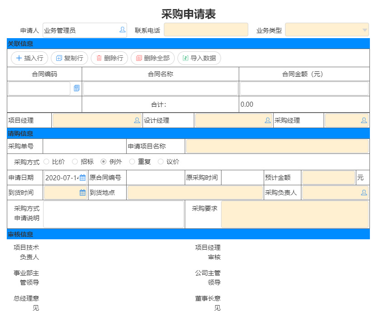This screenshot has width=374, height=321.
Task: Select the 重复 radio button
Action: pyautogui.click(x=132, y=162)
